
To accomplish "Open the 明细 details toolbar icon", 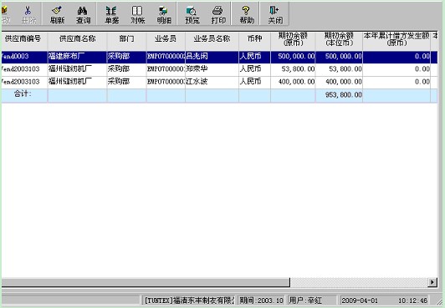I will (164, 14).
